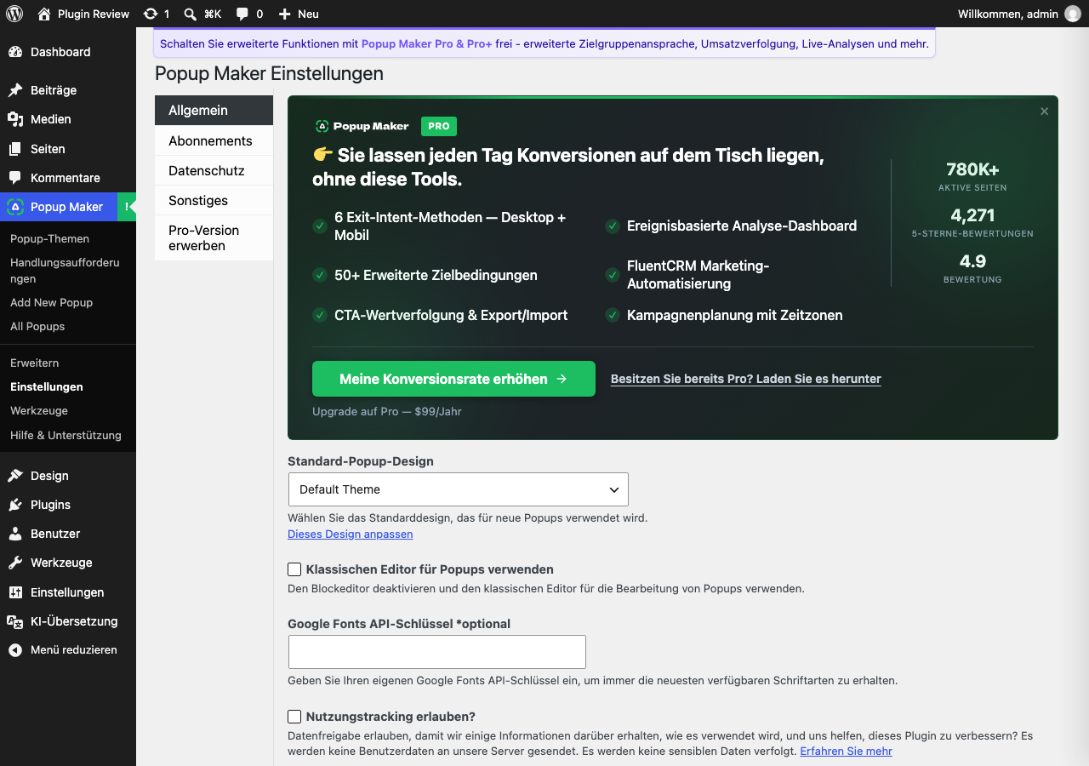This screenshot has width=1089, height=766.
Task: Click the 6 Exit-Intent-Methoden feature text
Action: [x=450, y=226]
